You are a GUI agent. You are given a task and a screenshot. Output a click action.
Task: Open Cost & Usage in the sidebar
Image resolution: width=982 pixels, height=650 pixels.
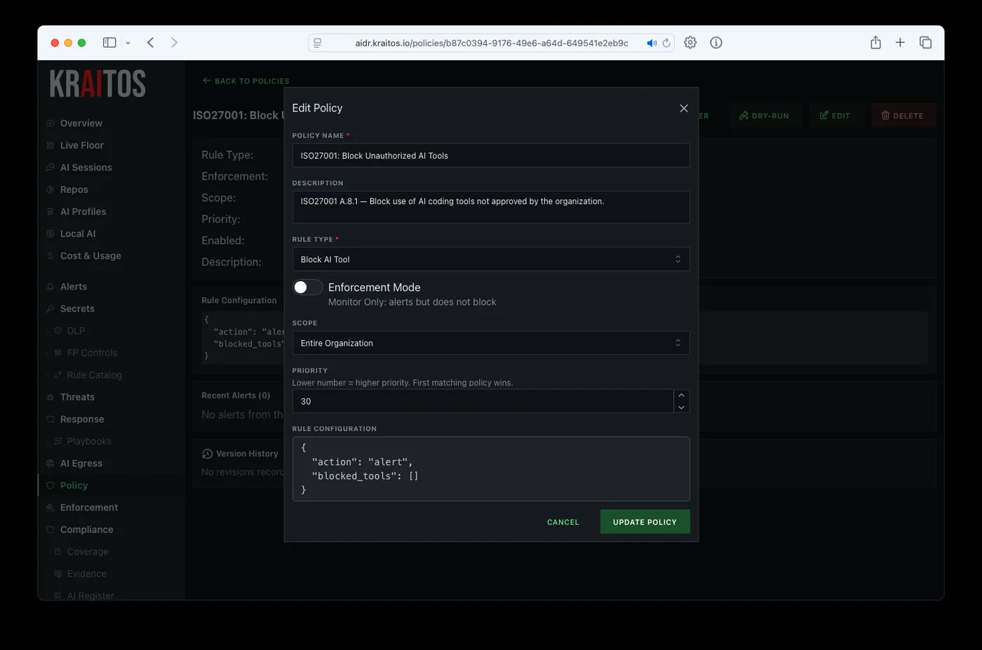[x=90, y=256]
